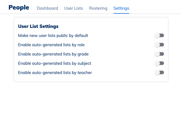Viewport: 181px width, 113px height.
Task: Toggle Make new user lists public by default
Action: [x=159, y=35]
